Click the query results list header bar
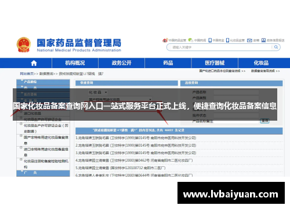Screen dimensions: 290x209 (179, 130)
